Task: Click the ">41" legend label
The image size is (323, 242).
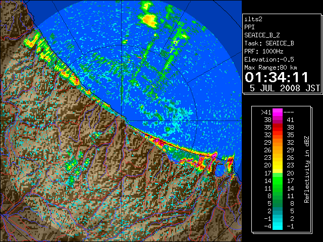Action: 266,112
